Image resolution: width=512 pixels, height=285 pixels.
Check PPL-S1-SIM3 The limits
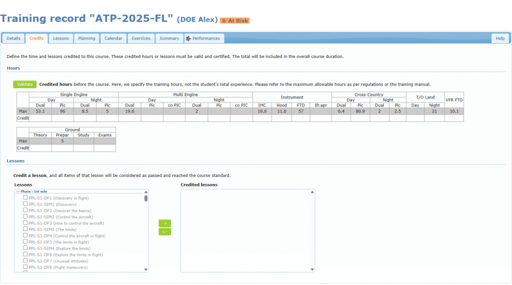coord(25,229)
